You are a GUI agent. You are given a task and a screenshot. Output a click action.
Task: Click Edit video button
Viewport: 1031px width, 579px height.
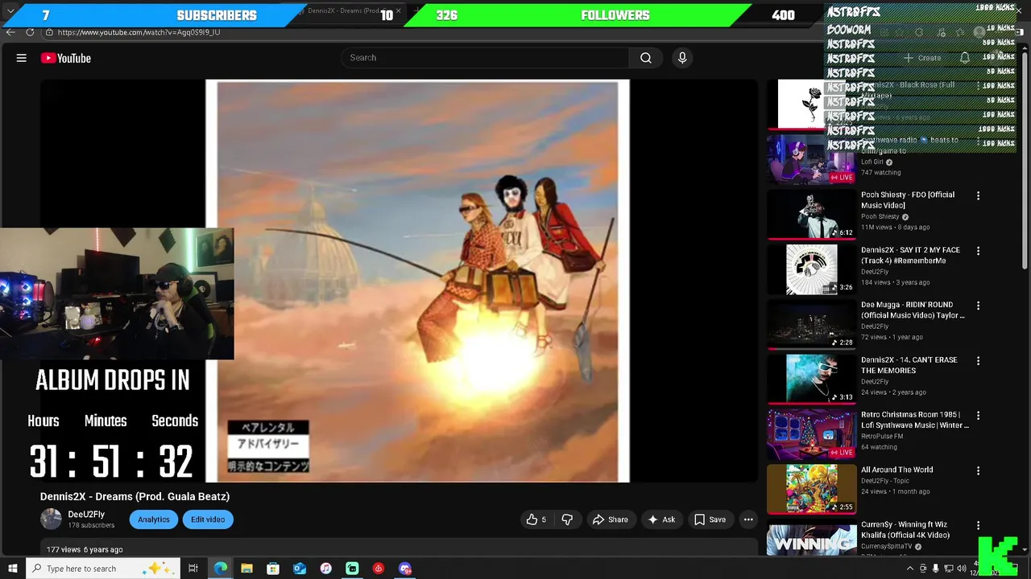pyautogui.click(x=208, y=519)
